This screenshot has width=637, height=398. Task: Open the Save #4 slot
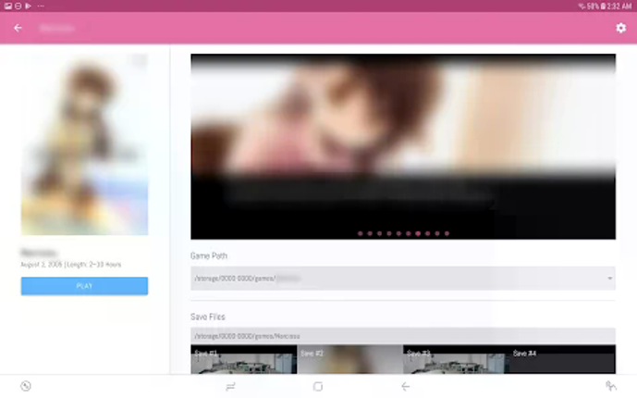click(x=562, y=359)
